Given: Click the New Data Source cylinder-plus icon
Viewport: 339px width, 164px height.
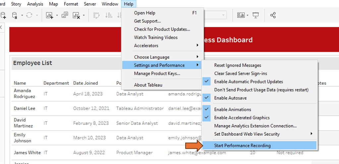Looking at the screenshot, I should point(3,15).
